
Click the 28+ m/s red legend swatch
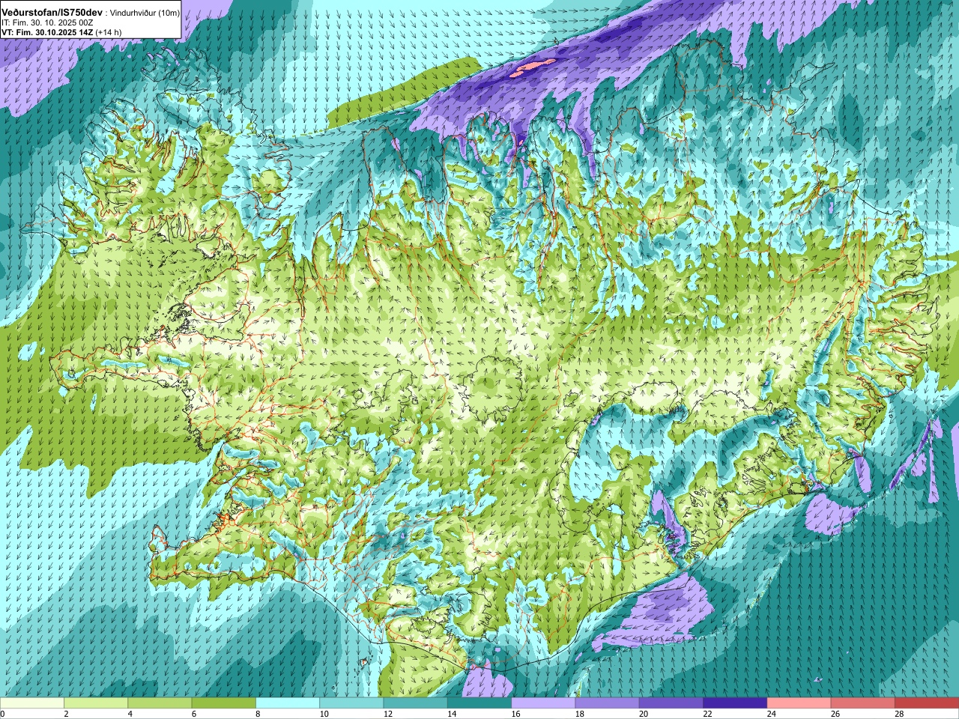927,703
